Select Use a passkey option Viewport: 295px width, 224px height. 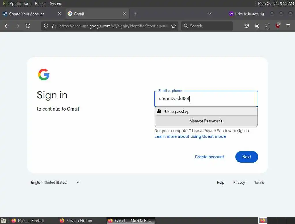(206, 111)
